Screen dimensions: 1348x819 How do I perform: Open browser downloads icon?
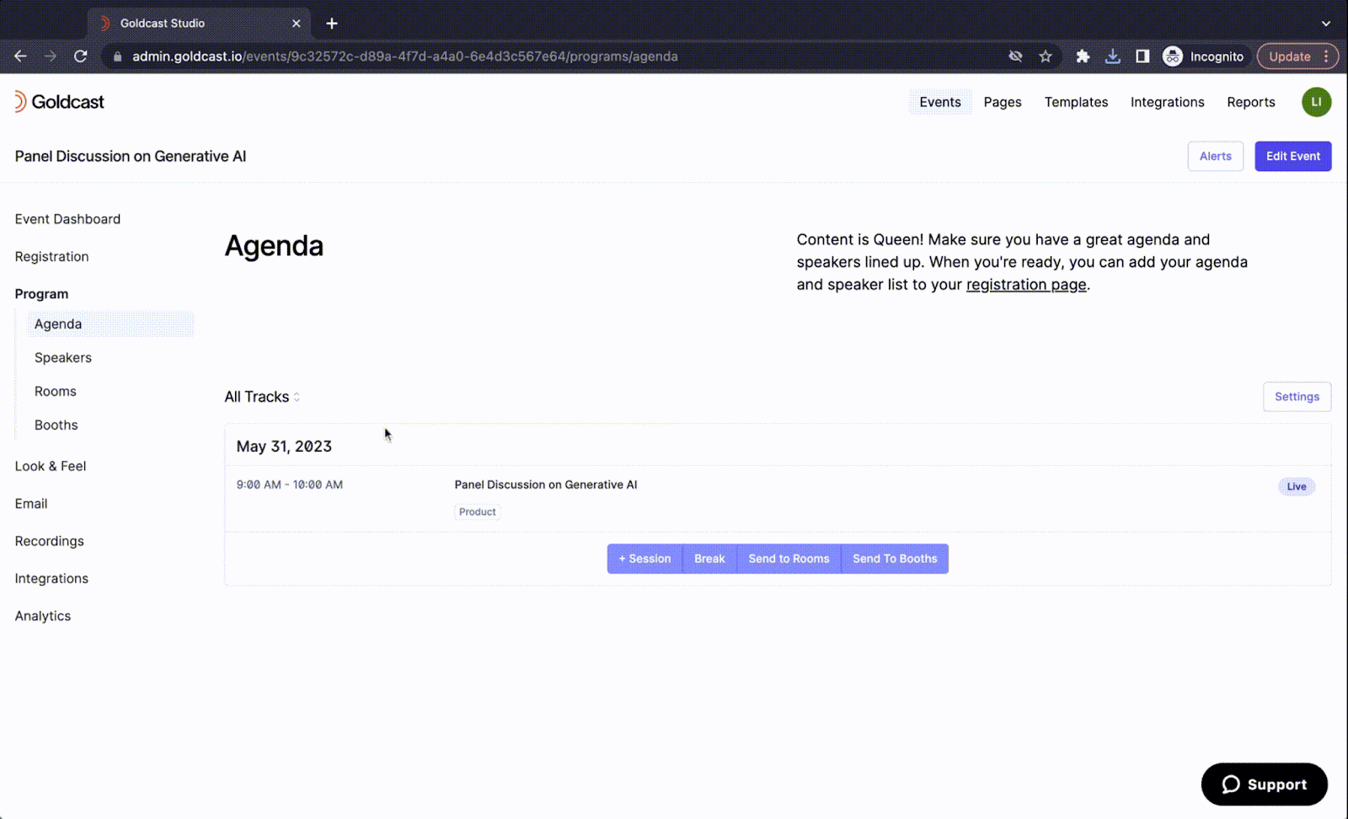point(1113,56)
